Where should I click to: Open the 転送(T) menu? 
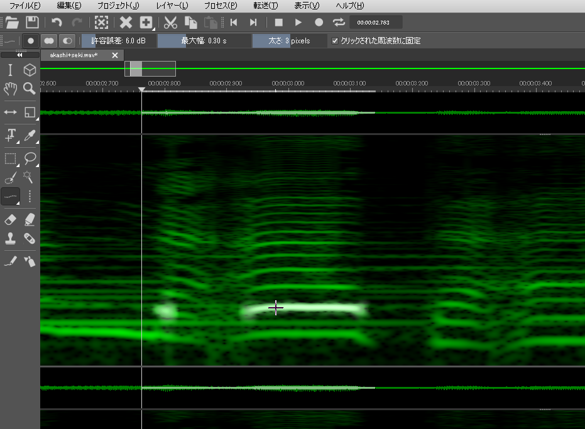tap(265, 6)
